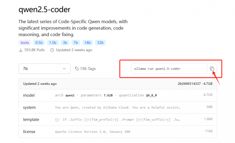The height and width of the screenshot is (143, 235).
Task: Pick the 7b size badge
Action: (x=76, y=43)
